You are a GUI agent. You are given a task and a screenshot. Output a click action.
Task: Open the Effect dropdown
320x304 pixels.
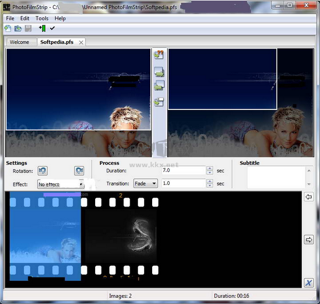pos(61,184)
